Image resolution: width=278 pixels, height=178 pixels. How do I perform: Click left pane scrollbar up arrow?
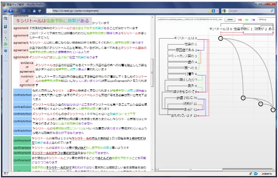point(152,17)
